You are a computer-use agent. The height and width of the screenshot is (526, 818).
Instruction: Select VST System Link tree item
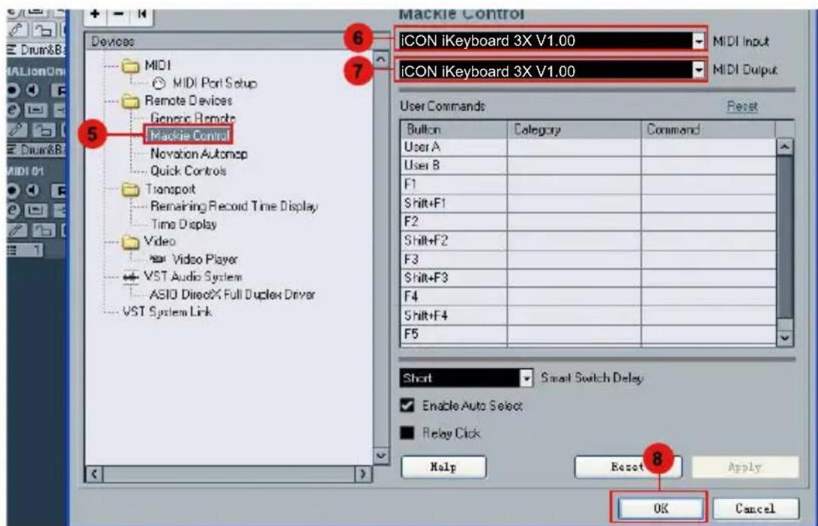tap(167, 312)
